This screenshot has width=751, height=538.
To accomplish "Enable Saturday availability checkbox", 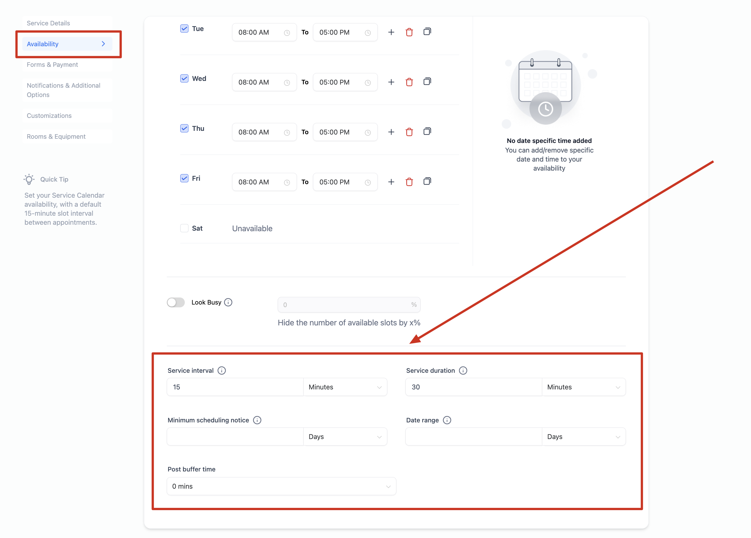I will (184, 228).
